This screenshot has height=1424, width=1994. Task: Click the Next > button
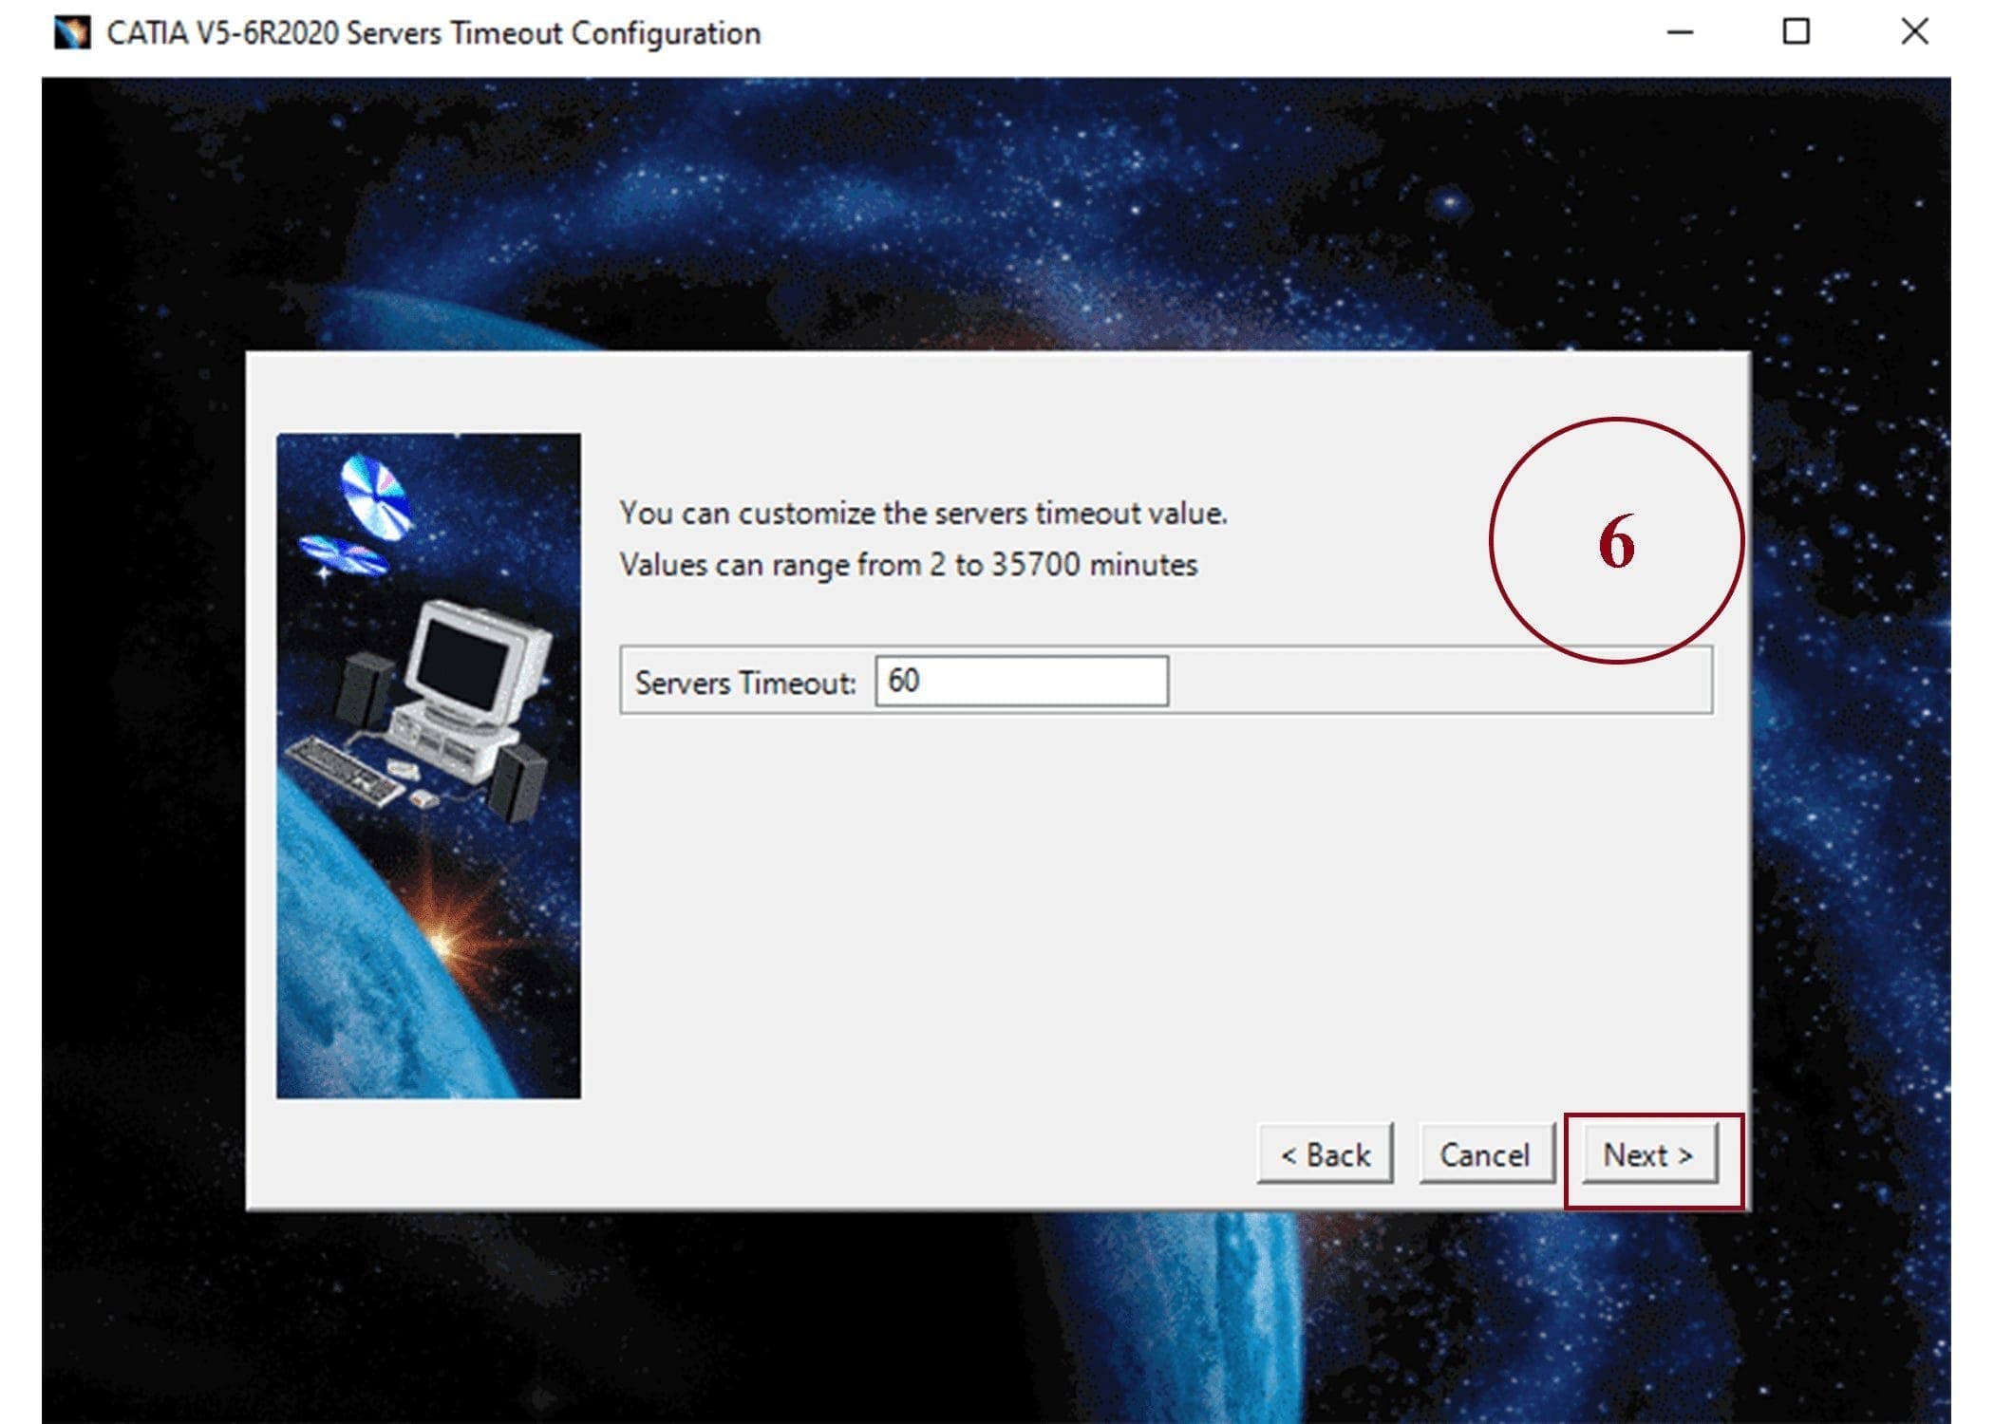(x=1649, y=1154)
